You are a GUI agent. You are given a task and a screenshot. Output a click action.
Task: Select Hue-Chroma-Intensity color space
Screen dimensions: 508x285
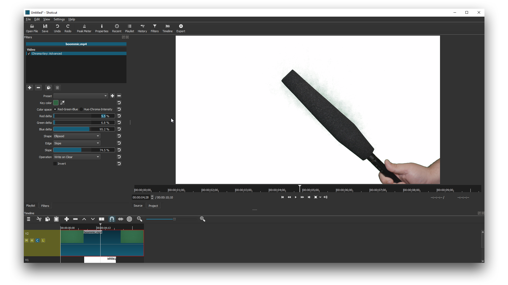[x=81, y=109]
